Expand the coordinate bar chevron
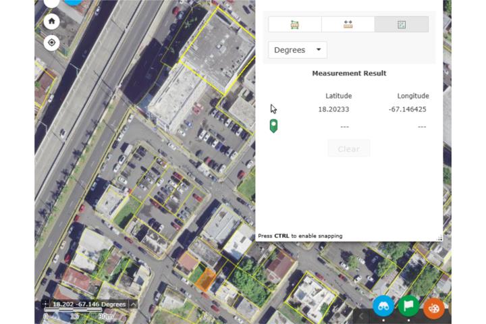486x324 pixels. click(134, 304)
